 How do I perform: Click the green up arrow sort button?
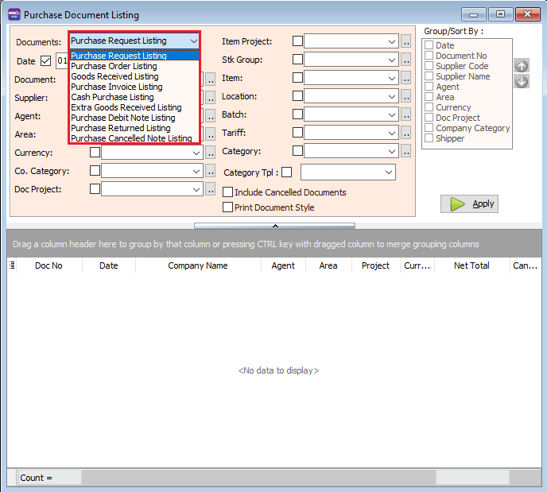pyautogui.click(x=522, y=67)
